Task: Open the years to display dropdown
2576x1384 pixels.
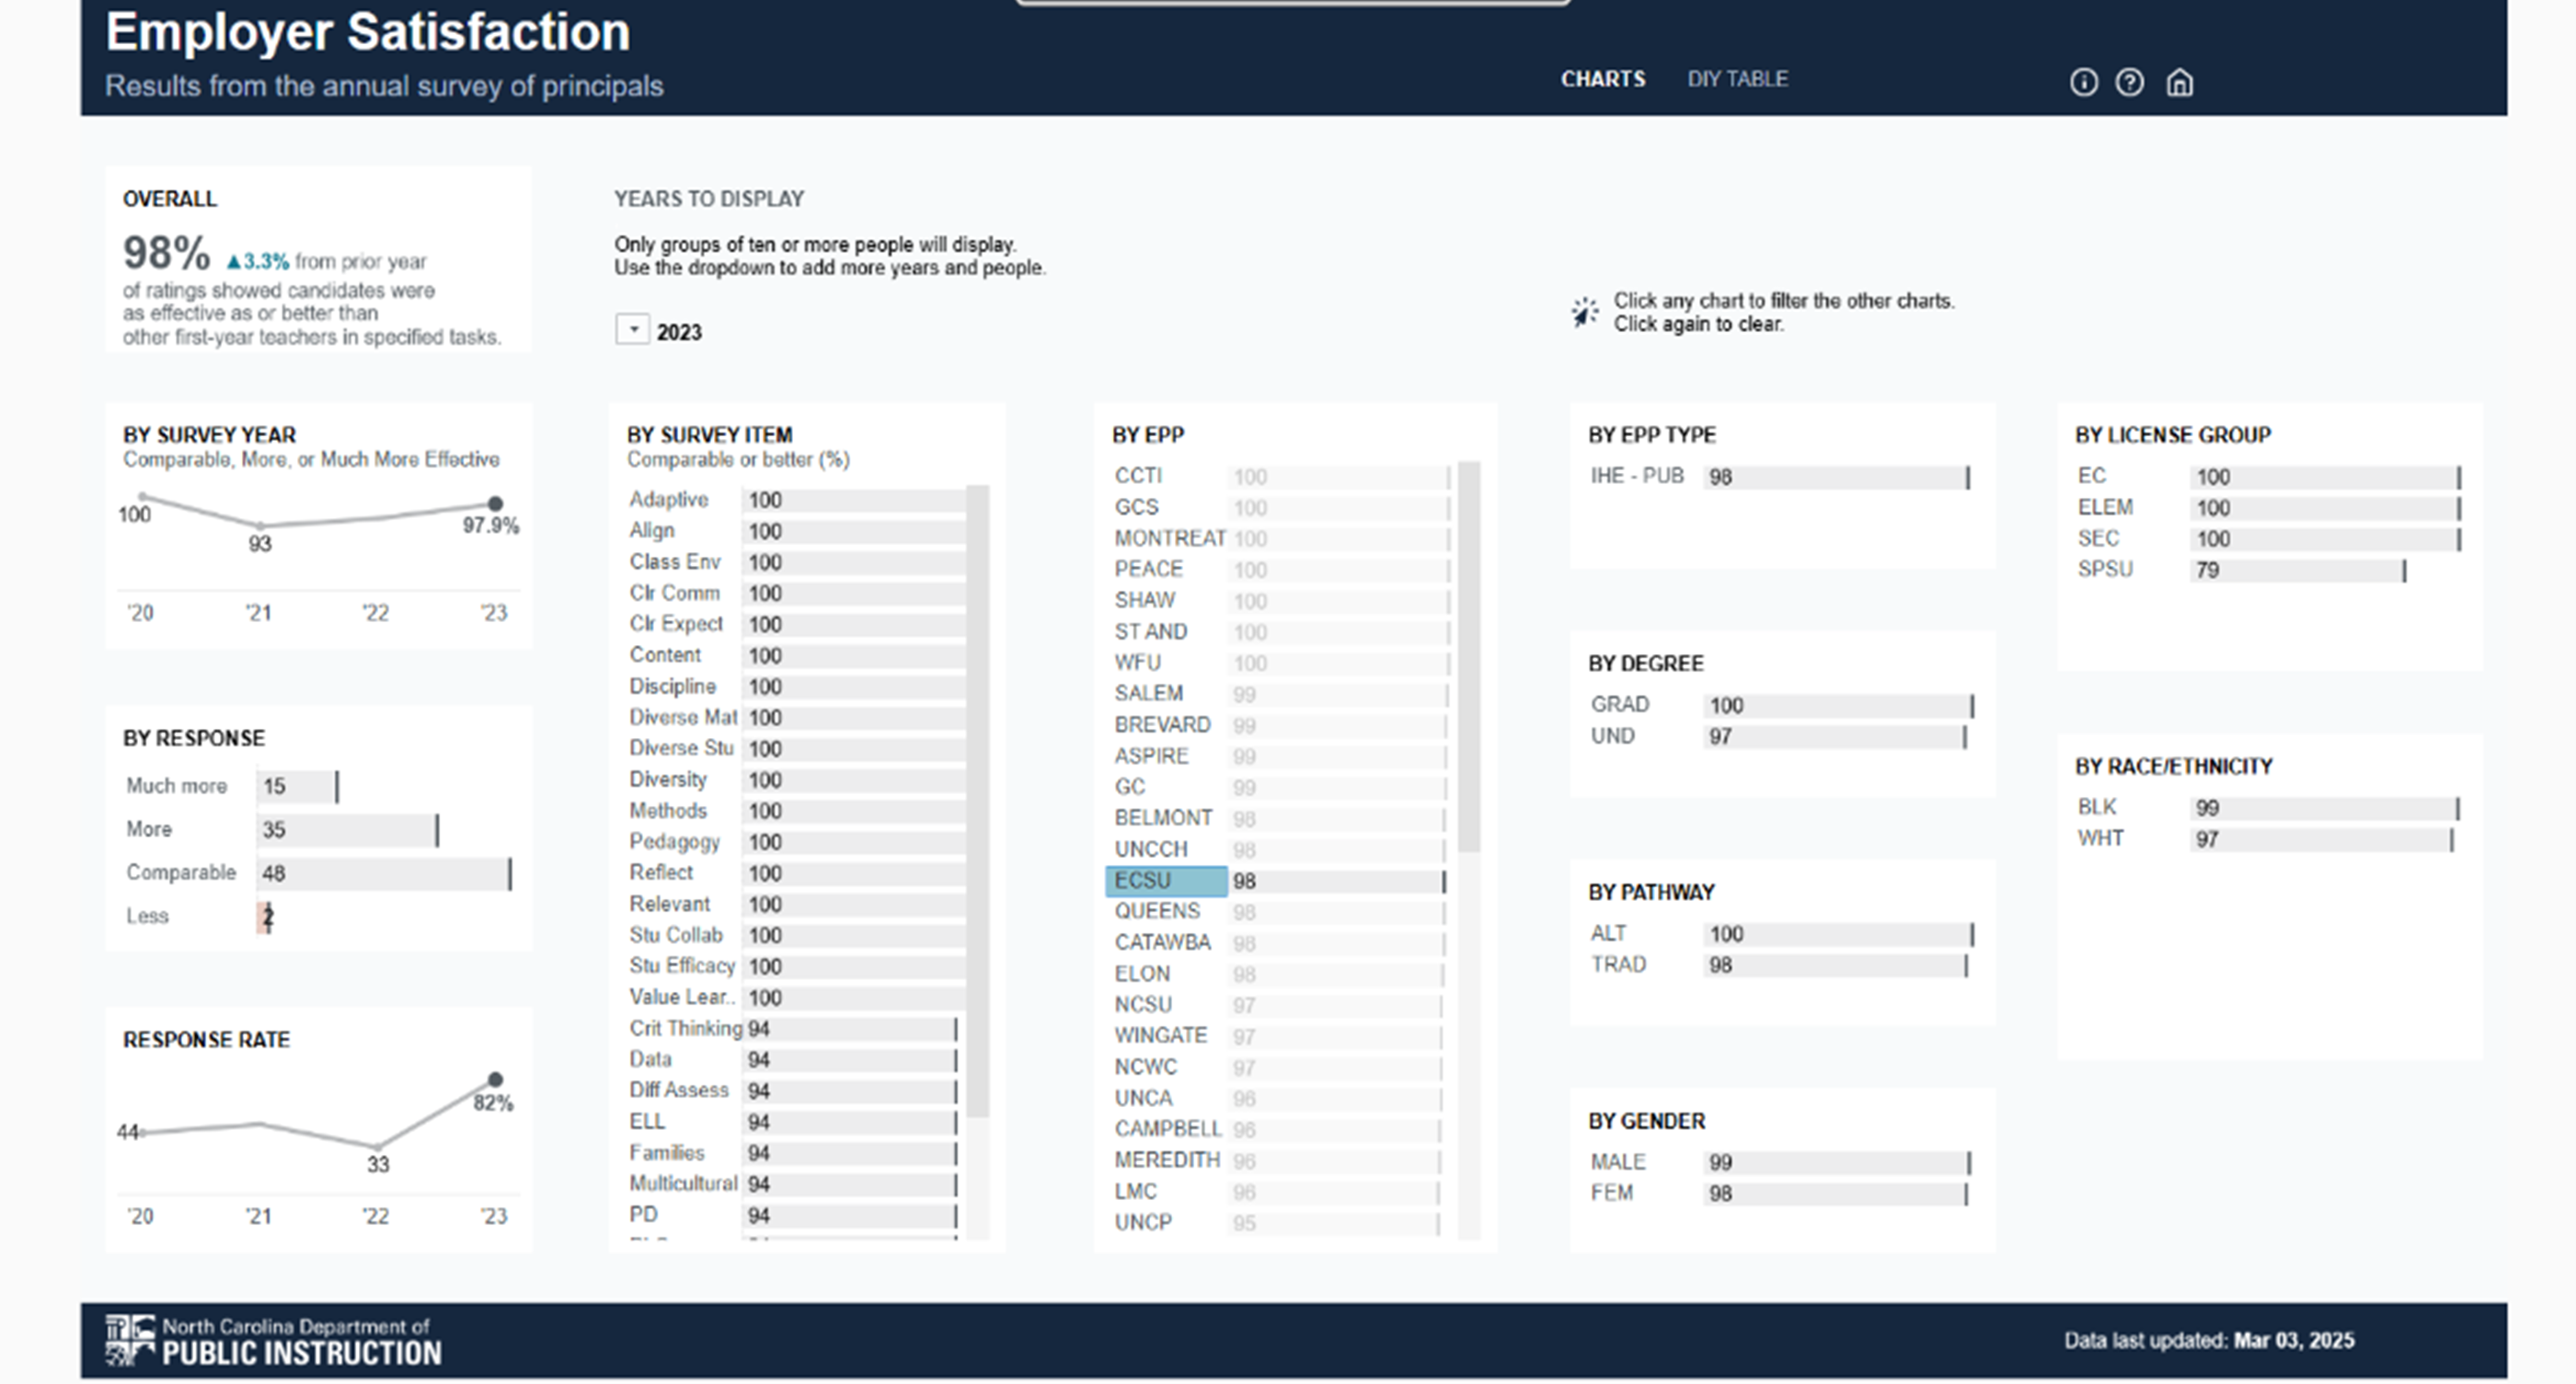Action: [x=632, y=330]
